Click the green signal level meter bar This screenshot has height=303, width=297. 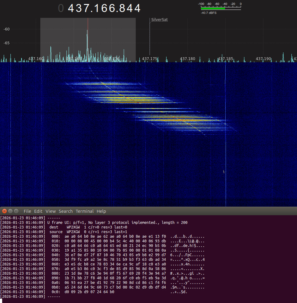click(x=213, y=9)
